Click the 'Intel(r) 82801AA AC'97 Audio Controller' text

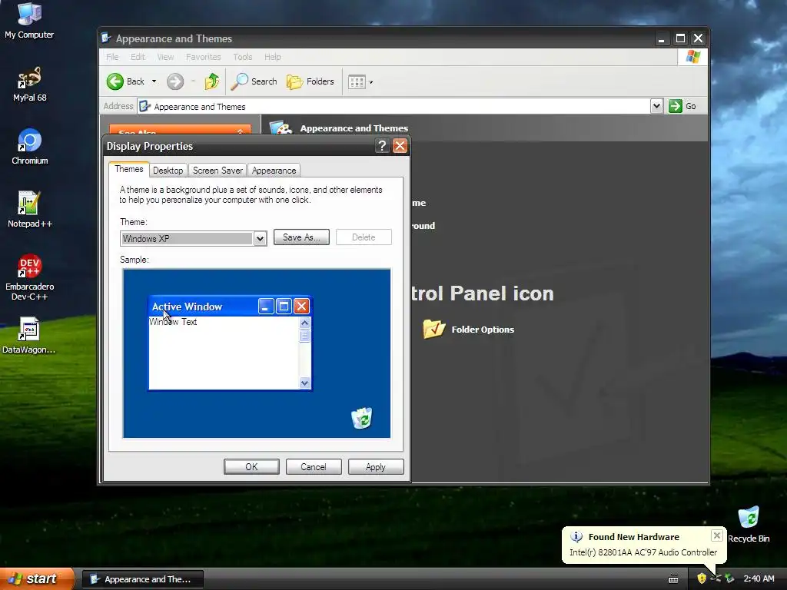click(x=643, y=552)
